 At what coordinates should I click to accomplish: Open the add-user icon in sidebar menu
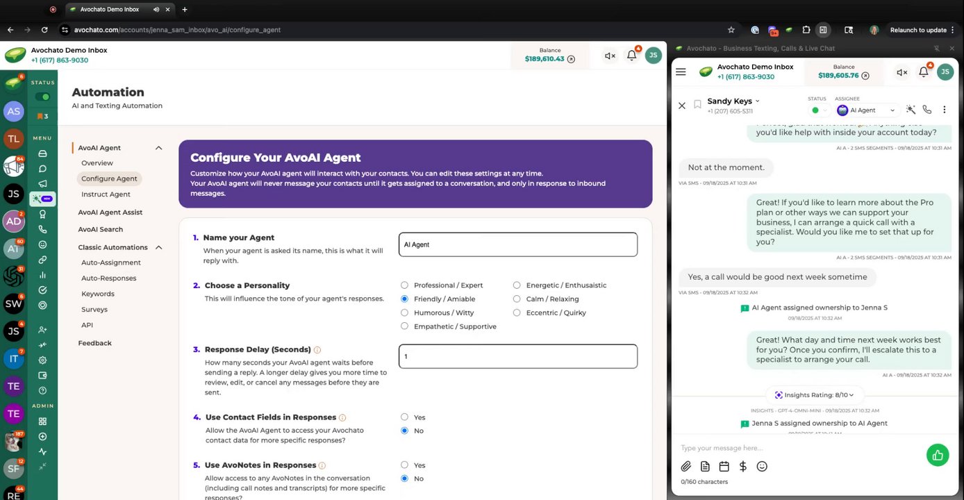tap(42, 330)
